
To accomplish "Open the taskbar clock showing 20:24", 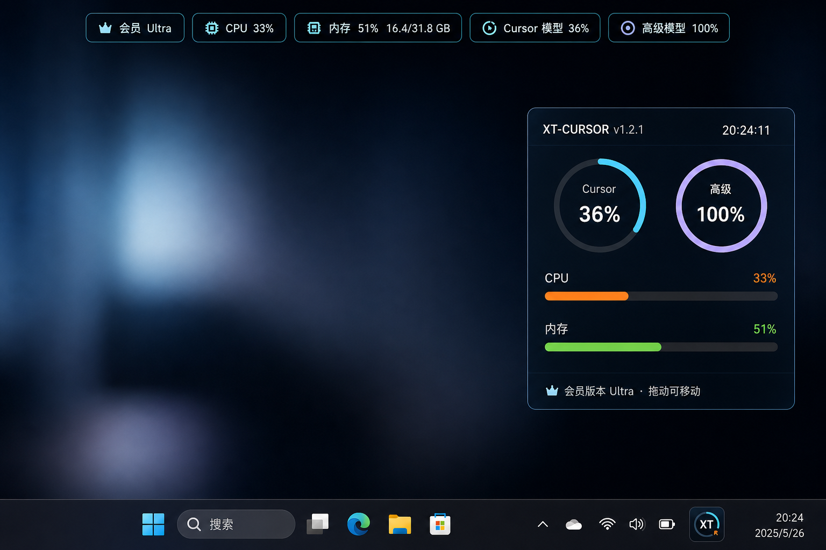I will coord(779,525).
